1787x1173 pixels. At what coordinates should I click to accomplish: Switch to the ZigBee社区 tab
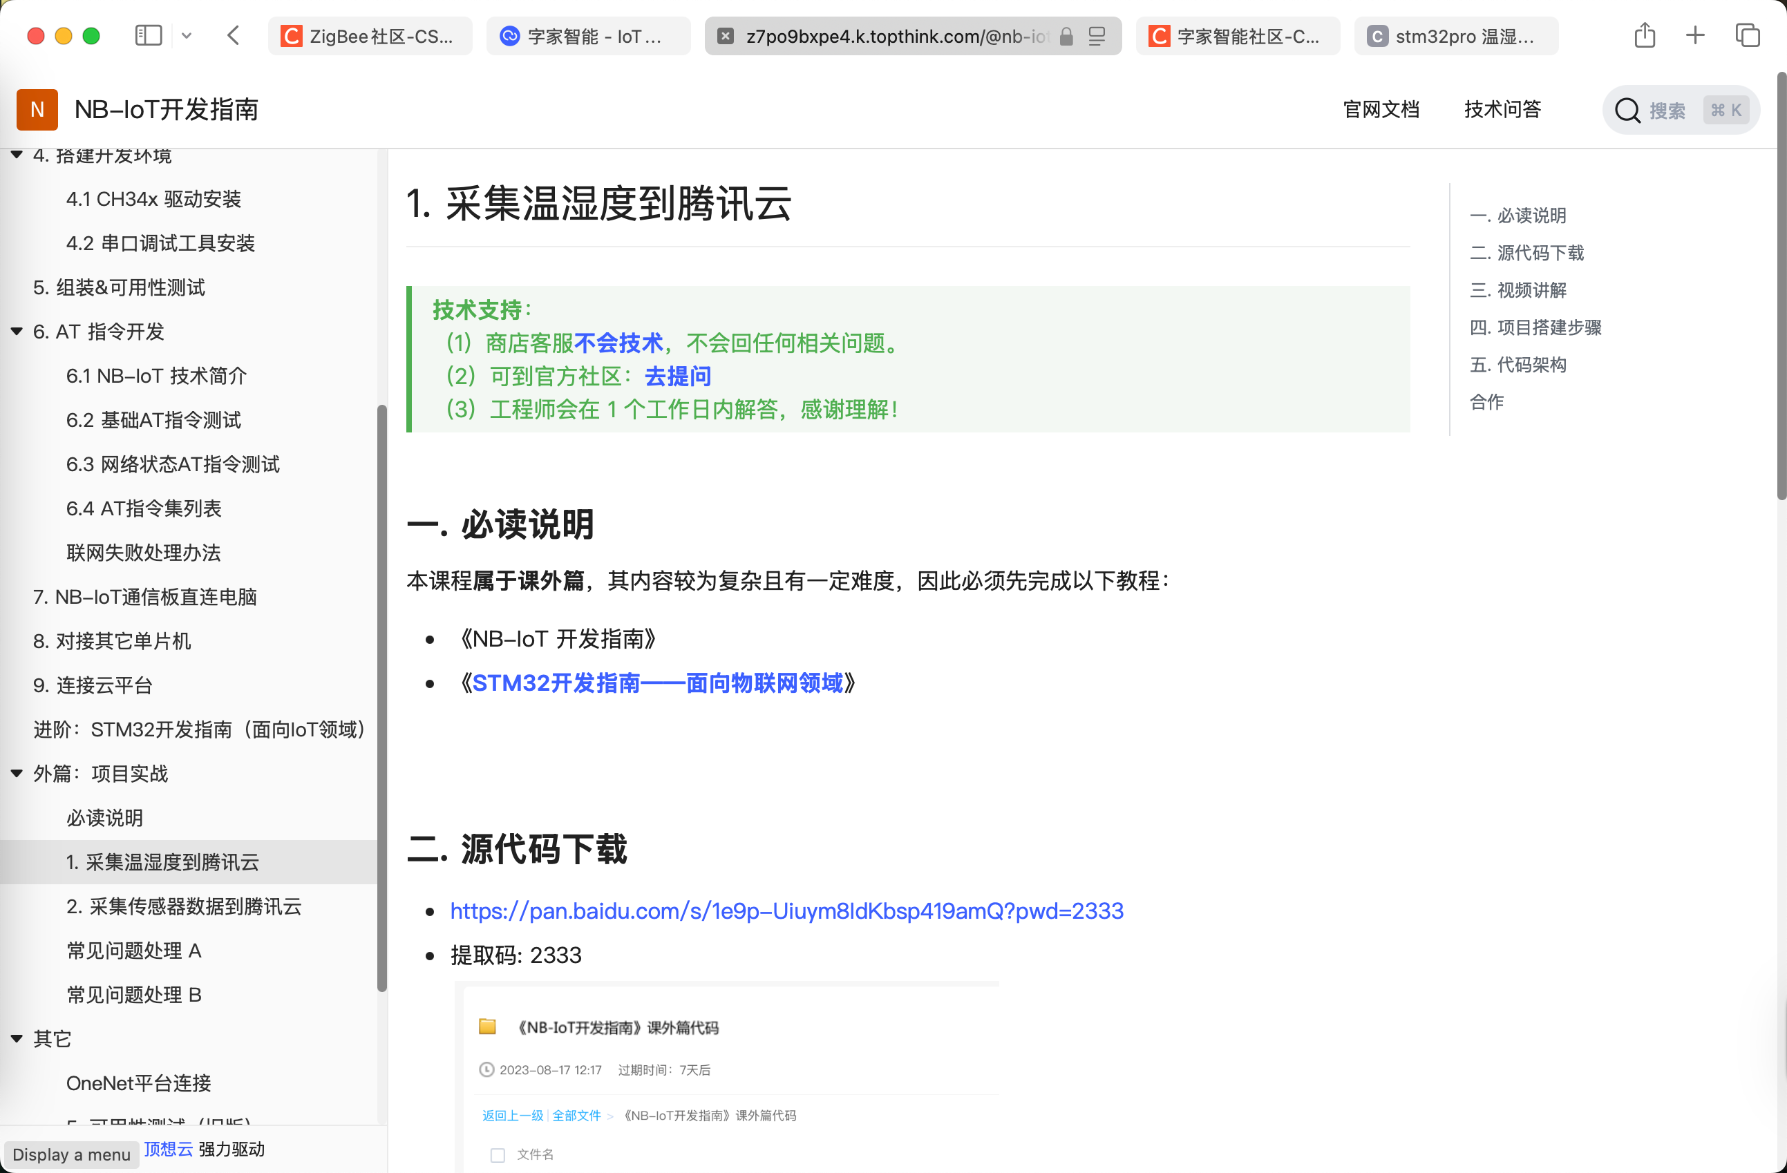(x=370, y=36)
